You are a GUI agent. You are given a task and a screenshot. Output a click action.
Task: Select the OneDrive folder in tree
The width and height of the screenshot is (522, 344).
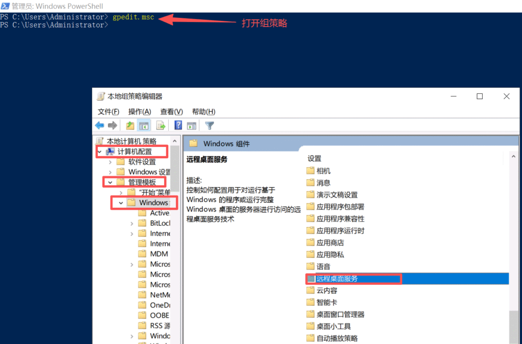(x=159, y=305)
